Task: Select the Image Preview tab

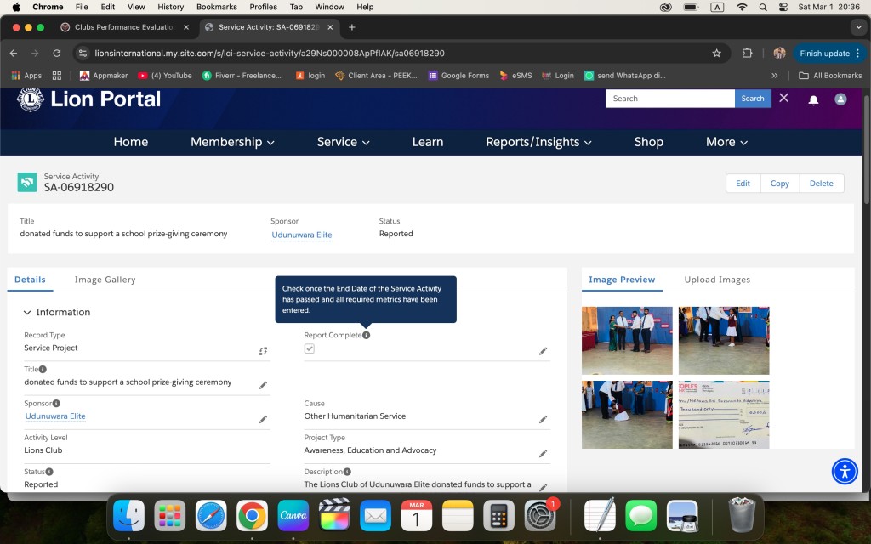Action: (622, 280)
